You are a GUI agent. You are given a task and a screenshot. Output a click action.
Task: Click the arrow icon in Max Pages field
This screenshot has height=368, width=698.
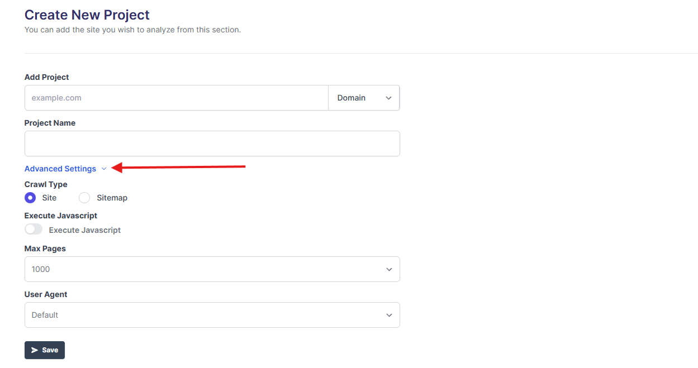pyautogui.click(x=389, y=270)
